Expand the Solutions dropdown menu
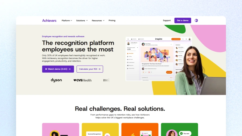The image size is (242, 136). tap(82, 21)
